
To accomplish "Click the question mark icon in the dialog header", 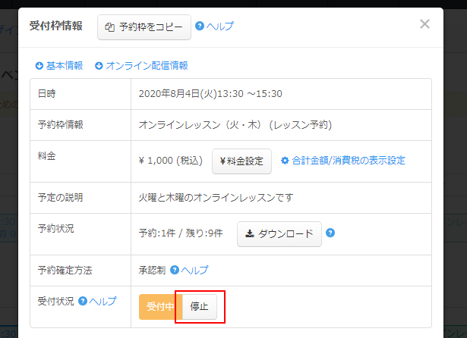I will (200, 27).
